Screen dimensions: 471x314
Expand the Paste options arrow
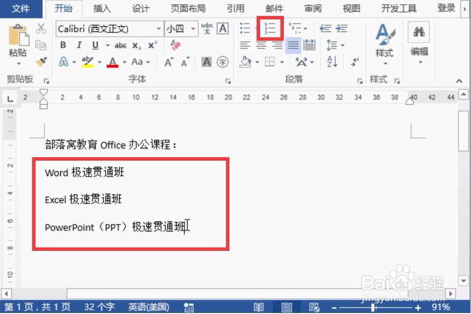point(18,64)
